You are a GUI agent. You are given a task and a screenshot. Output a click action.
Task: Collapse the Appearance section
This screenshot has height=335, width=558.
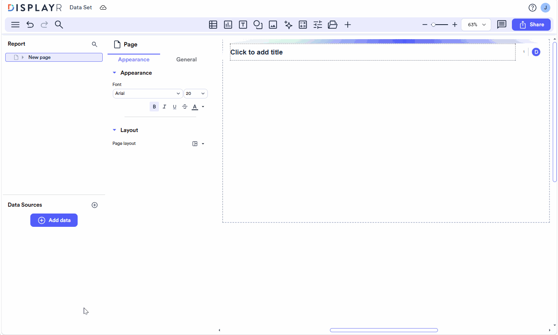(x=114, y=73)
